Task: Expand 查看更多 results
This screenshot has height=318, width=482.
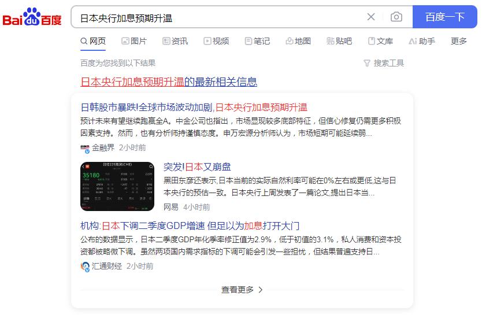Action: (x=242, y=290)
